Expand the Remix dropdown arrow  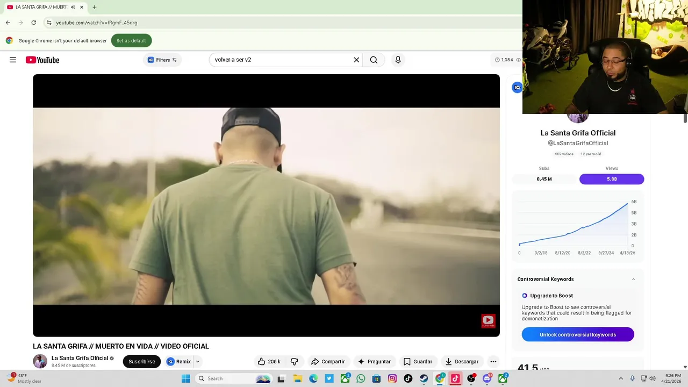pyautogui.click(x=197, y=362)
